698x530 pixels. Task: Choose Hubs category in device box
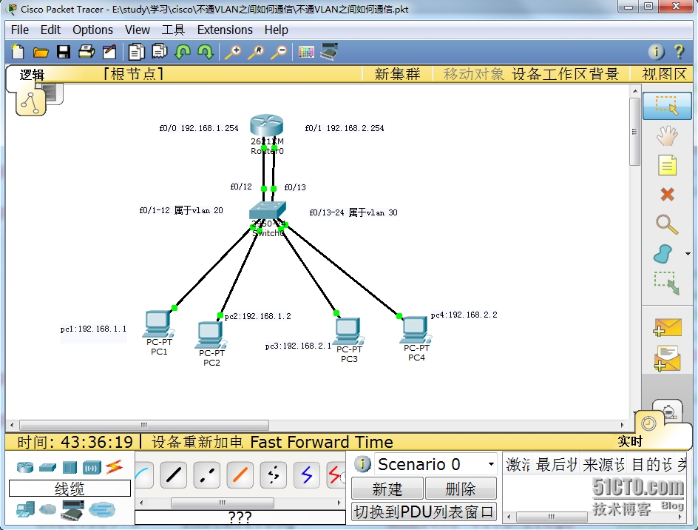pos(70,467)
